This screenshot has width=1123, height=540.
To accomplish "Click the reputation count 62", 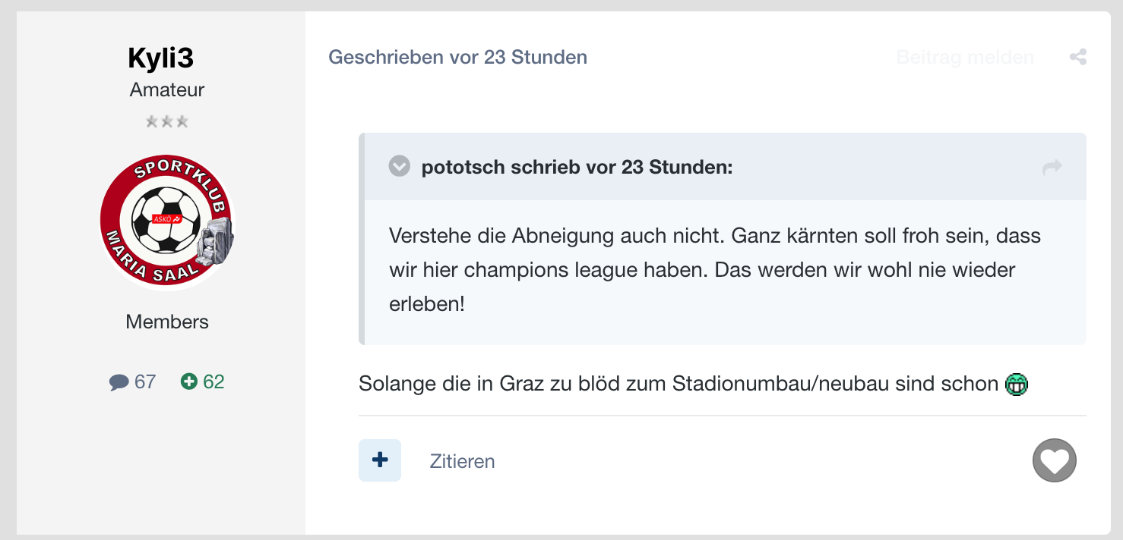I will pos(214,381).
